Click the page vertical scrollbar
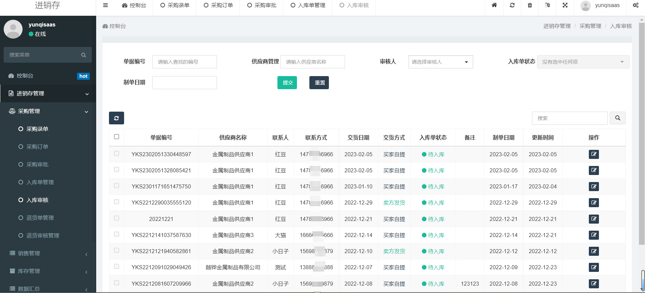 click(x=642, y=134)
